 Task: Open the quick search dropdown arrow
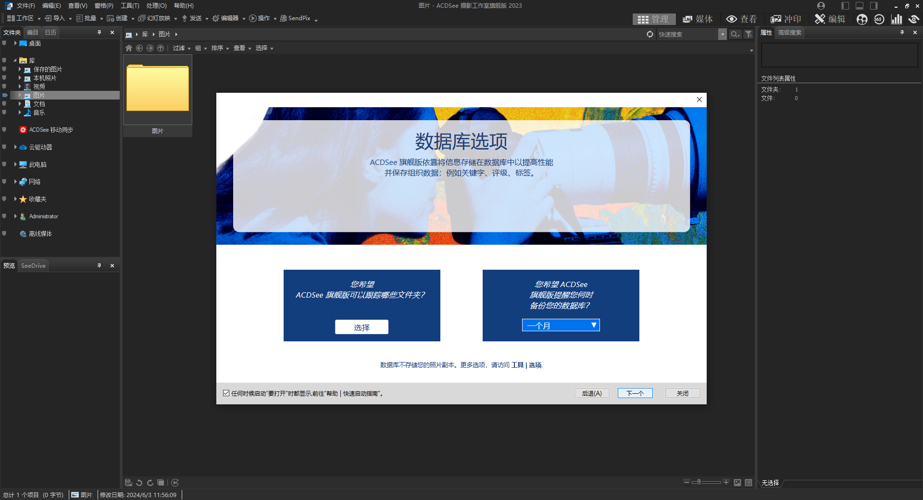pos(723,34)
